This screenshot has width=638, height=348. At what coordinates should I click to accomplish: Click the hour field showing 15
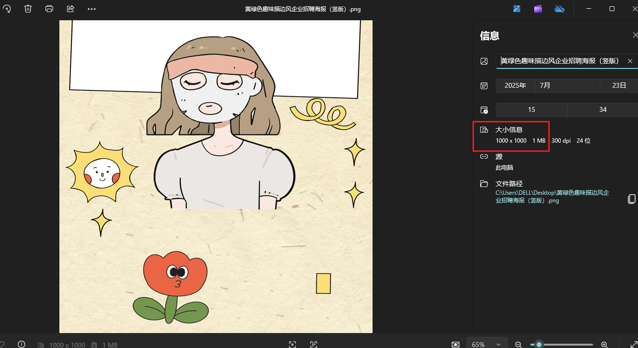tap(531, 110)
